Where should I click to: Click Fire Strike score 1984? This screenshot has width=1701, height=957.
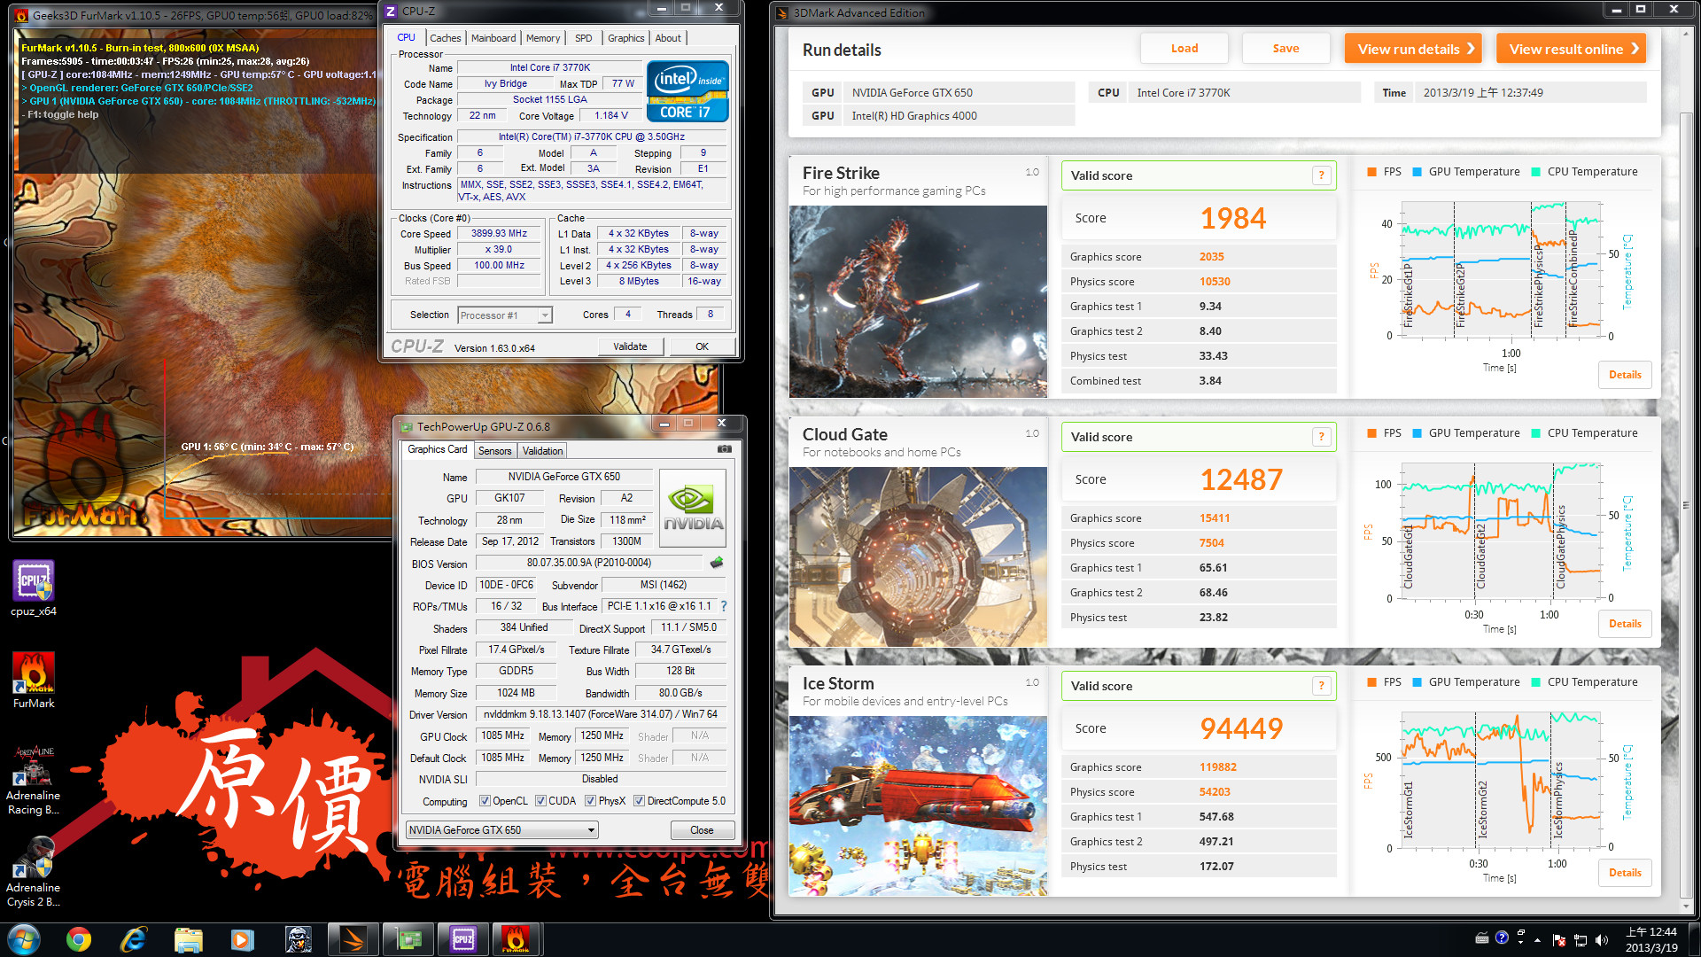(x=1232, y=218)
